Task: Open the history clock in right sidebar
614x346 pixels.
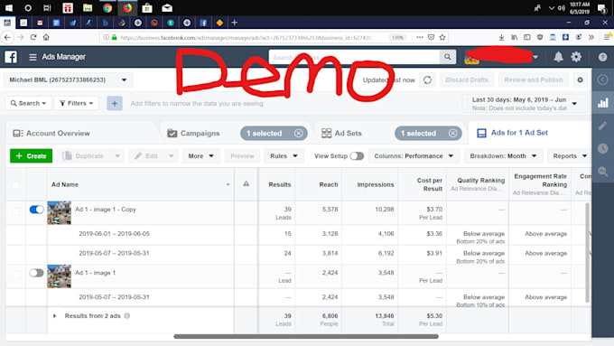Action: [x=603, y=148]
